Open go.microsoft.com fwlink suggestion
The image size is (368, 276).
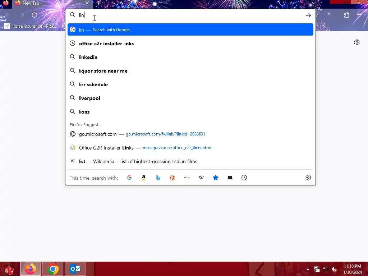[190, 134]
